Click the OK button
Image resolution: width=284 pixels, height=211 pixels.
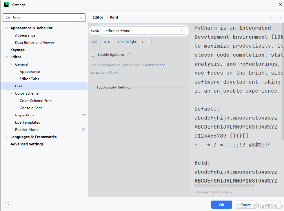coord(222,205)
